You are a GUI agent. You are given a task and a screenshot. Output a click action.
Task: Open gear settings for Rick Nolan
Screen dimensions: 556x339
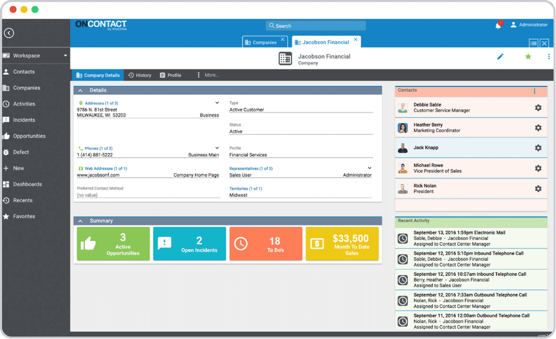[x=537, y=188]
